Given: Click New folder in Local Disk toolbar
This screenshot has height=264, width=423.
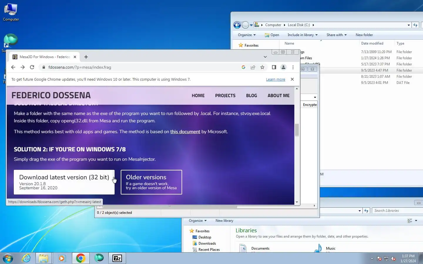Looking at the screenshot, I should [x=364, y=35].
